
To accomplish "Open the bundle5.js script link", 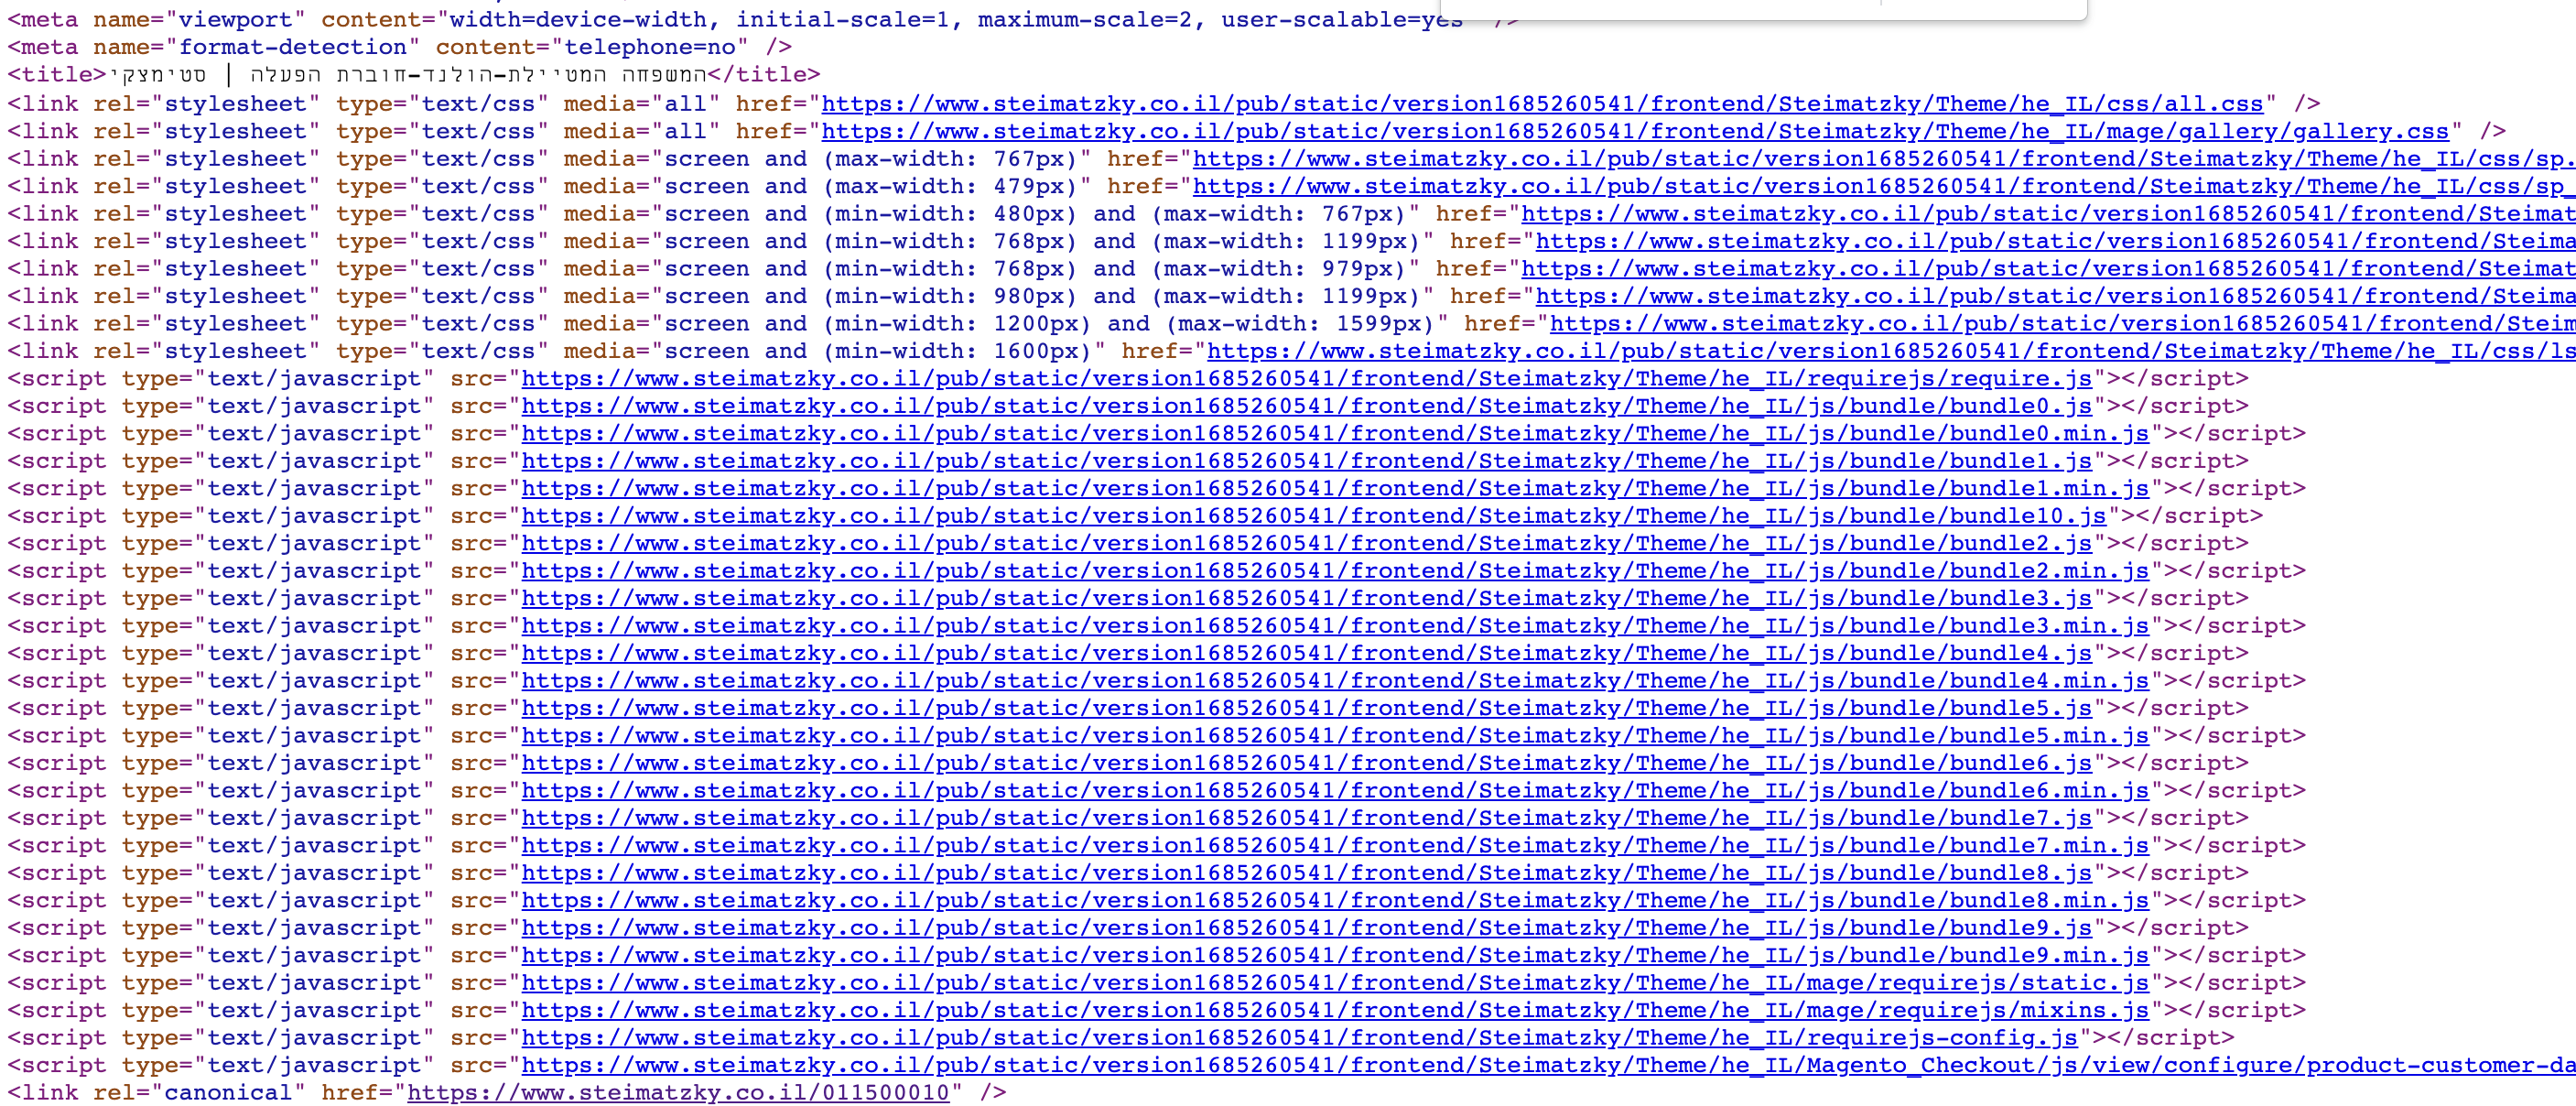I will (1306, 709).
